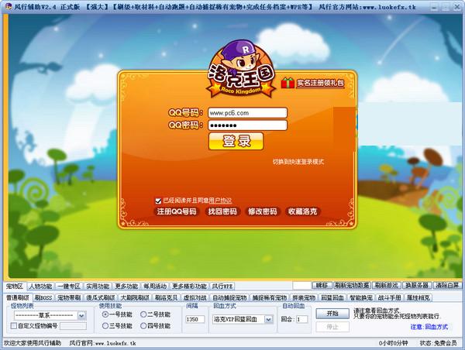Click the 注册QQ号码 button
This screenshot has width=465, height=350.
click(x=177, y=211)
